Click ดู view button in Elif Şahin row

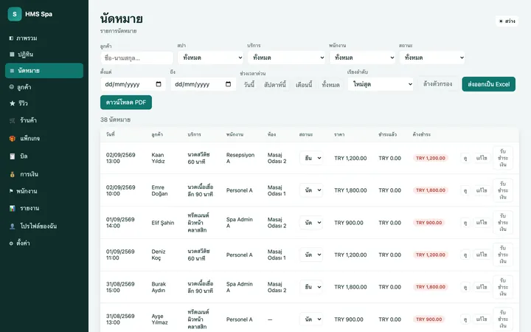[x=465, y=223]
